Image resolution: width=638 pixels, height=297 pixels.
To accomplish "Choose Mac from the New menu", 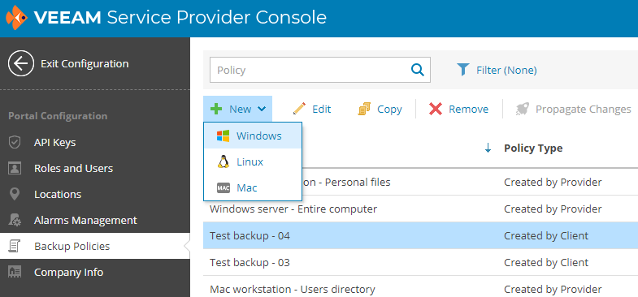I will (x=253, y=187).
